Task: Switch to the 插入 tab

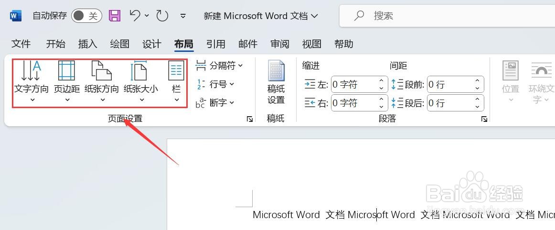Action: coord(87,44)
